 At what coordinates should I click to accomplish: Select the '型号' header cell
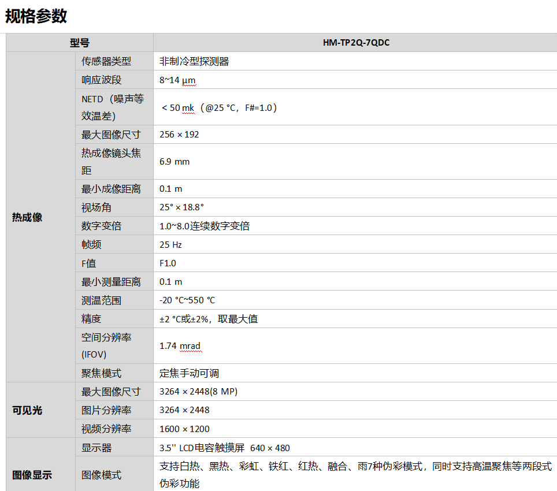[80, 43]
